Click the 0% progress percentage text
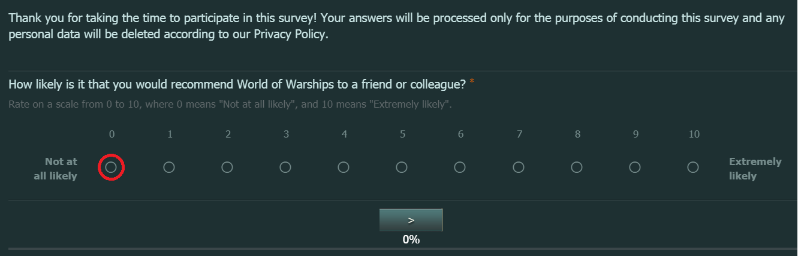This screenshot has height=256, width=798. 411,240
